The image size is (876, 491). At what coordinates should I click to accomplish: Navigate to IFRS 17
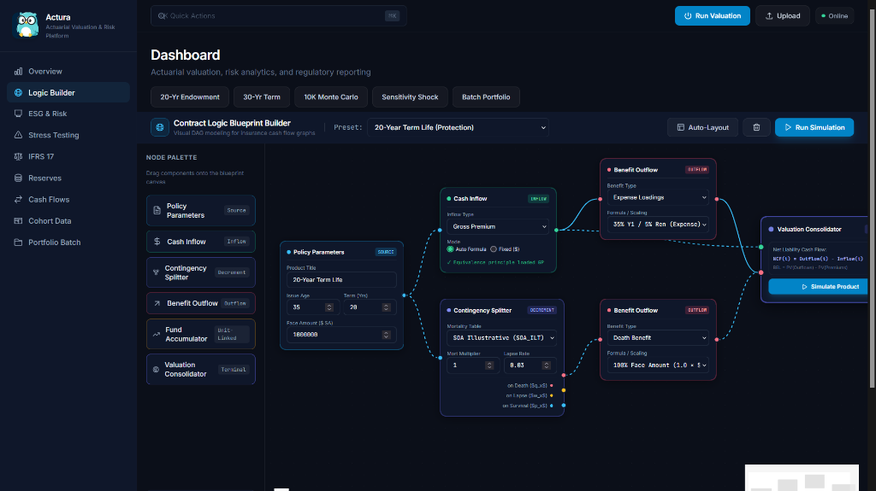point(68,156)
